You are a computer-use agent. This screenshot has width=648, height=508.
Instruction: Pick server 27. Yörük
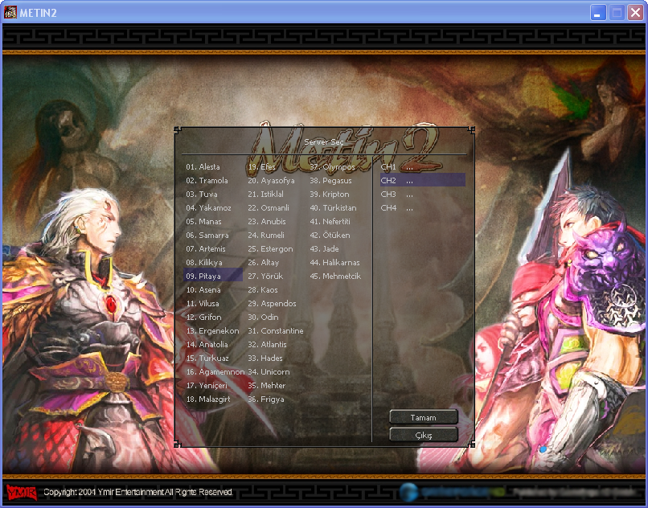tap(265, 277)
